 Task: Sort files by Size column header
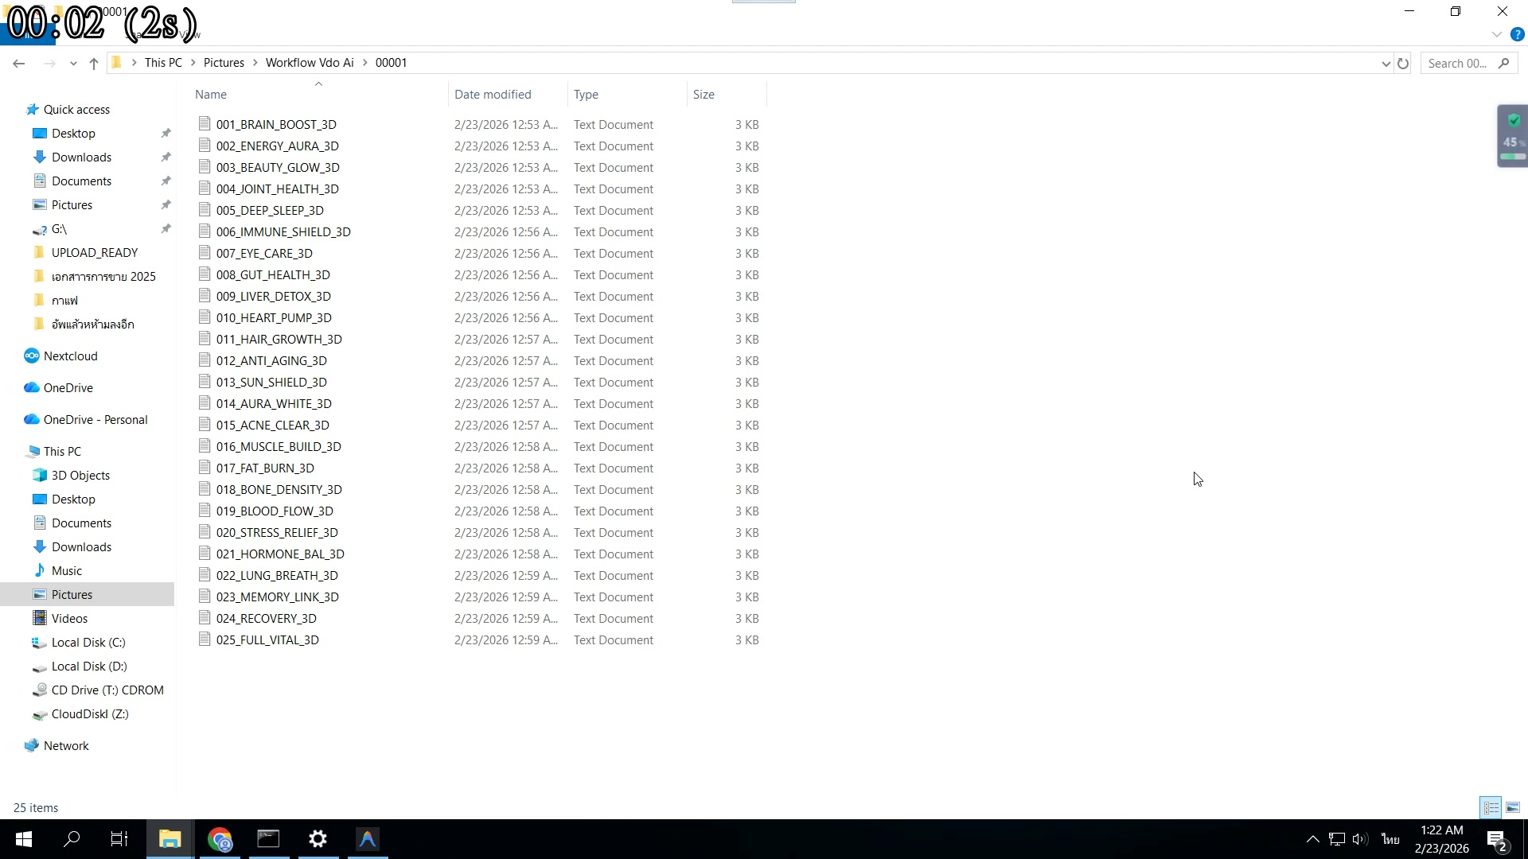(x=704, y=95)
